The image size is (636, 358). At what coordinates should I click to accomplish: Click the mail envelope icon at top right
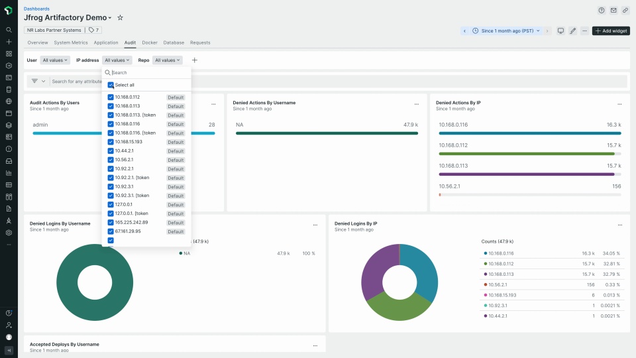click(x=613, y=11)
